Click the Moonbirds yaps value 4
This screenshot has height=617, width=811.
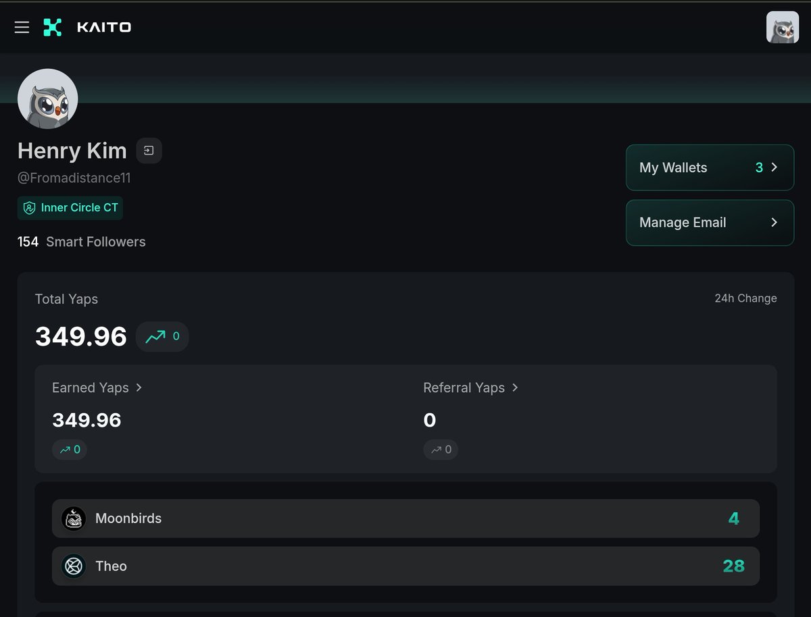coord(734,518)
